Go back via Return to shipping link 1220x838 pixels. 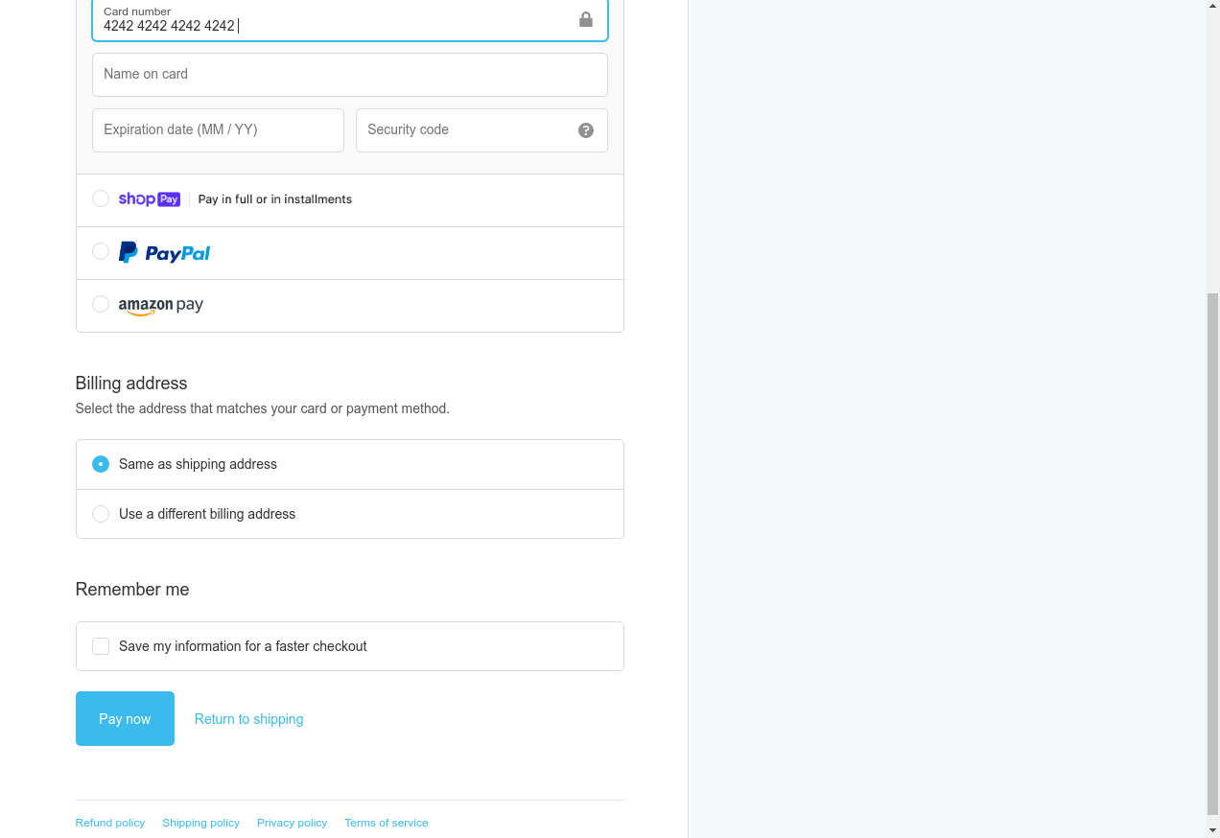(248, 719)
